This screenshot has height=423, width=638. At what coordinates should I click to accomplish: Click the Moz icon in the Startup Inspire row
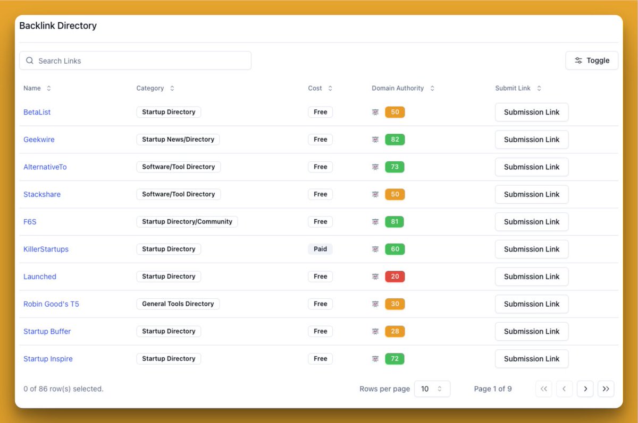coord(375,359)
